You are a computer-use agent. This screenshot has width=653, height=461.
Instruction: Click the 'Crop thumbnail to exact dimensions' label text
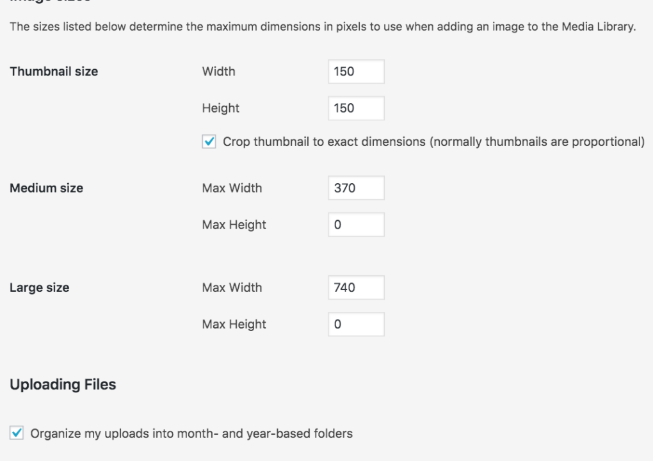[x=433, y=142]
